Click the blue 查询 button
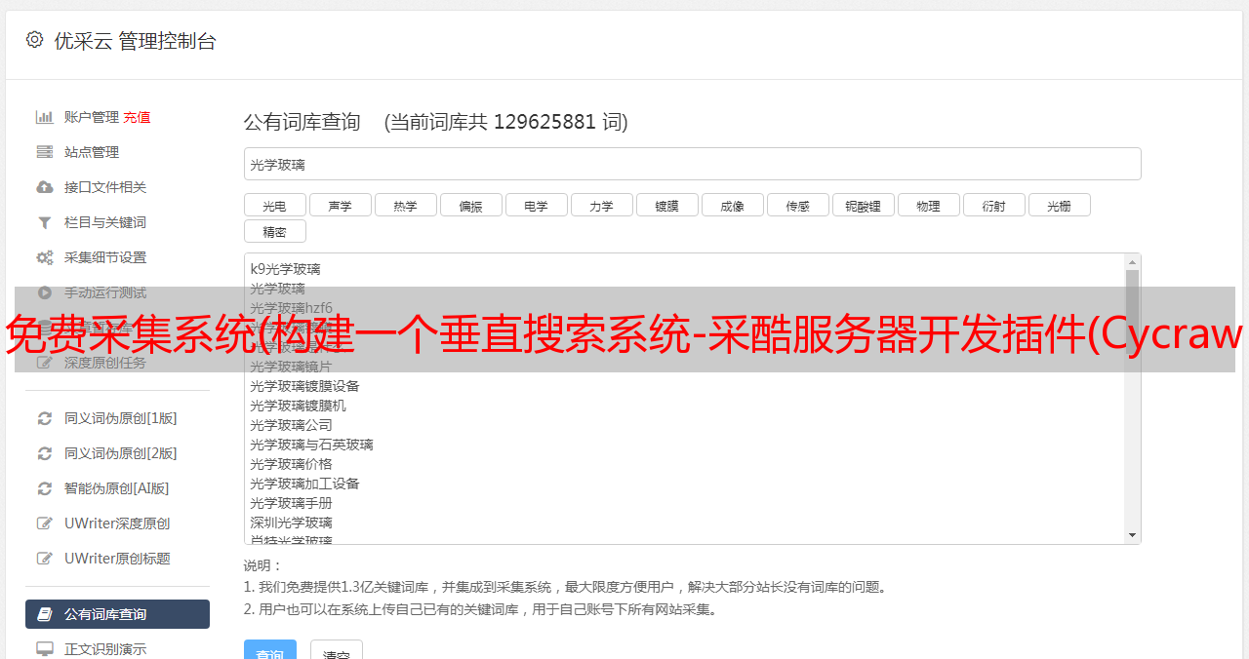The height and width of the screenshot is (659, 1249). coord(270,650)
